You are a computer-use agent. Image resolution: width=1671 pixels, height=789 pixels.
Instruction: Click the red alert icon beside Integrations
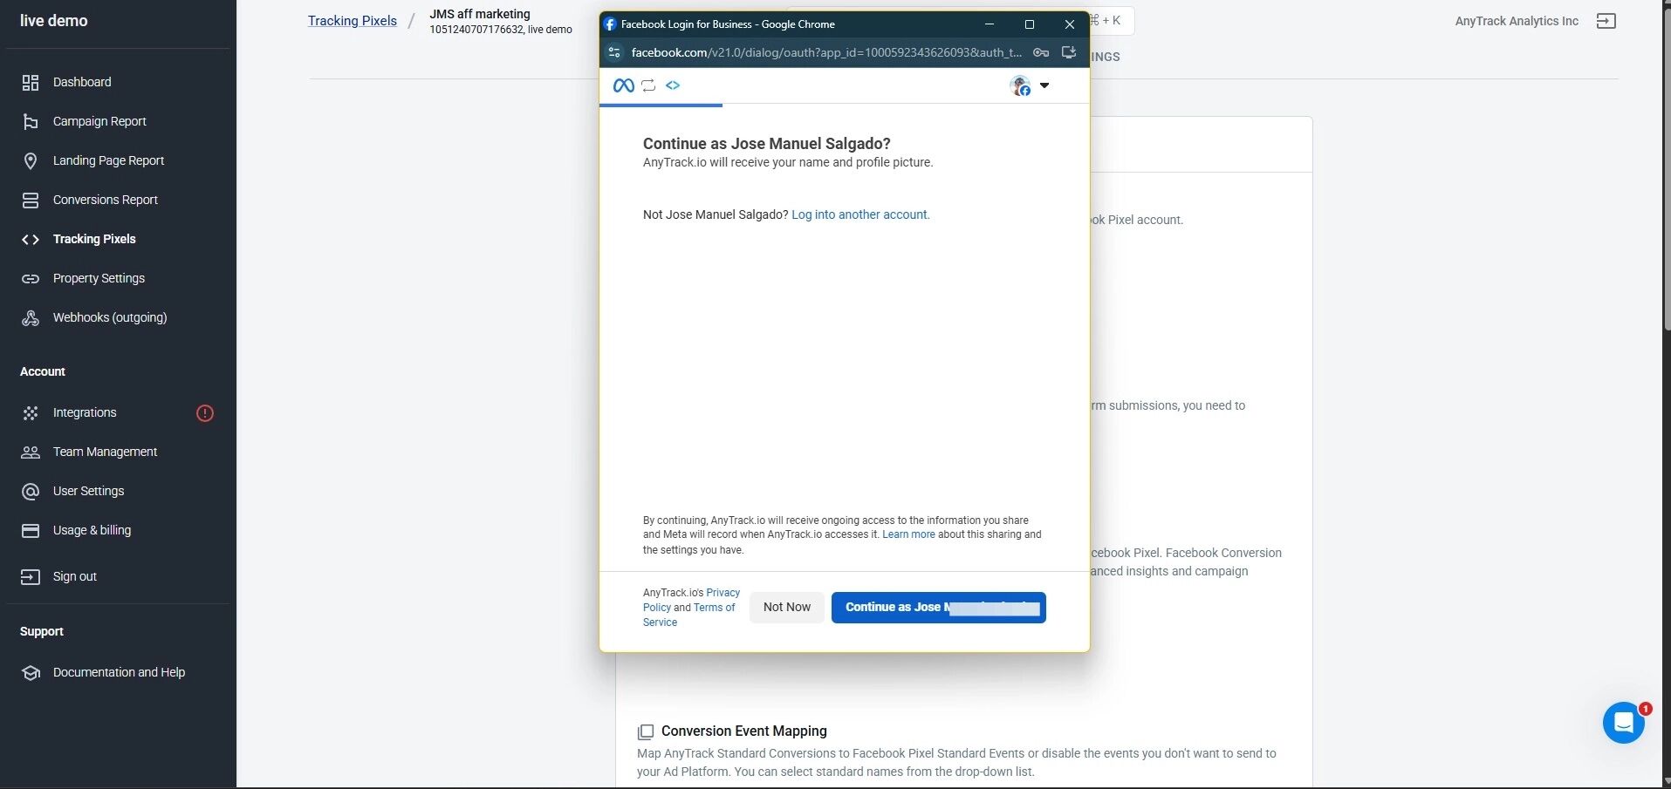(205, 413)
